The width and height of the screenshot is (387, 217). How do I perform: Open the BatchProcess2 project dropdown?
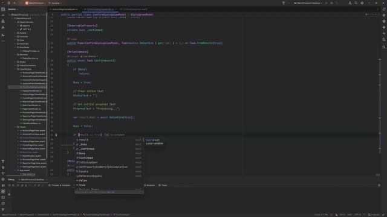coord(36,3)
